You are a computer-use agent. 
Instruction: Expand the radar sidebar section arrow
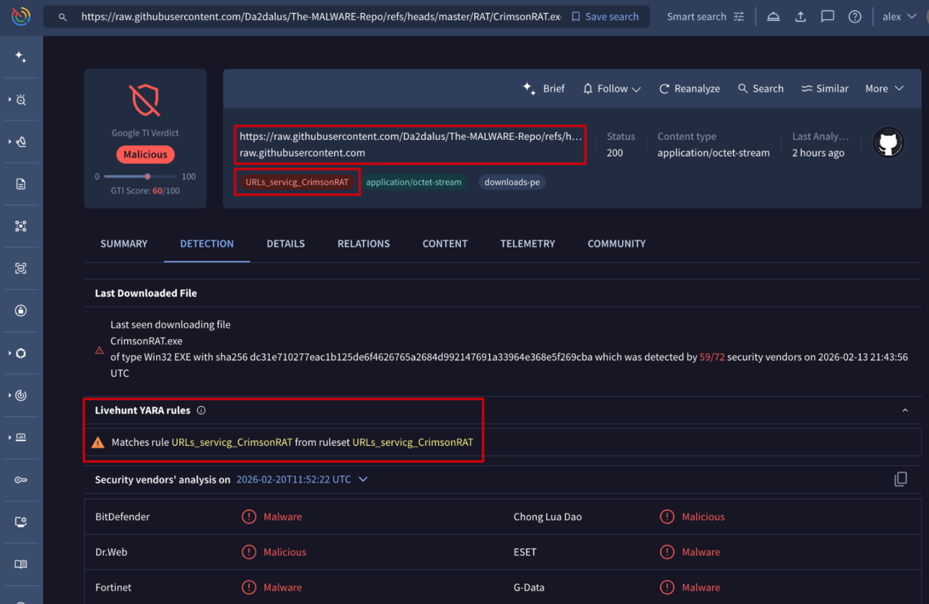10,395
